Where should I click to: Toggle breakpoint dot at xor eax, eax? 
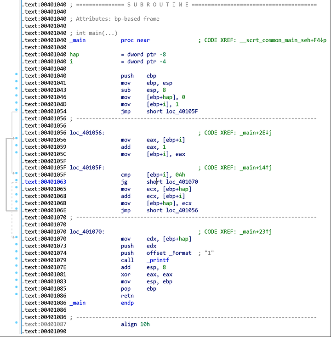(17, 273)
